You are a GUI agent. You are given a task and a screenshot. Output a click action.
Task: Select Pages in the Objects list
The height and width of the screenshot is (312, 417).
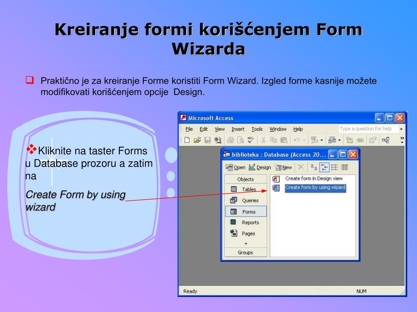246,234
